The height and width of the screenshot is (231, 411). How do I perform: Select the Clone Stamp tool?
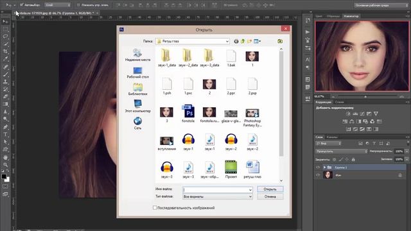[5, 81]
